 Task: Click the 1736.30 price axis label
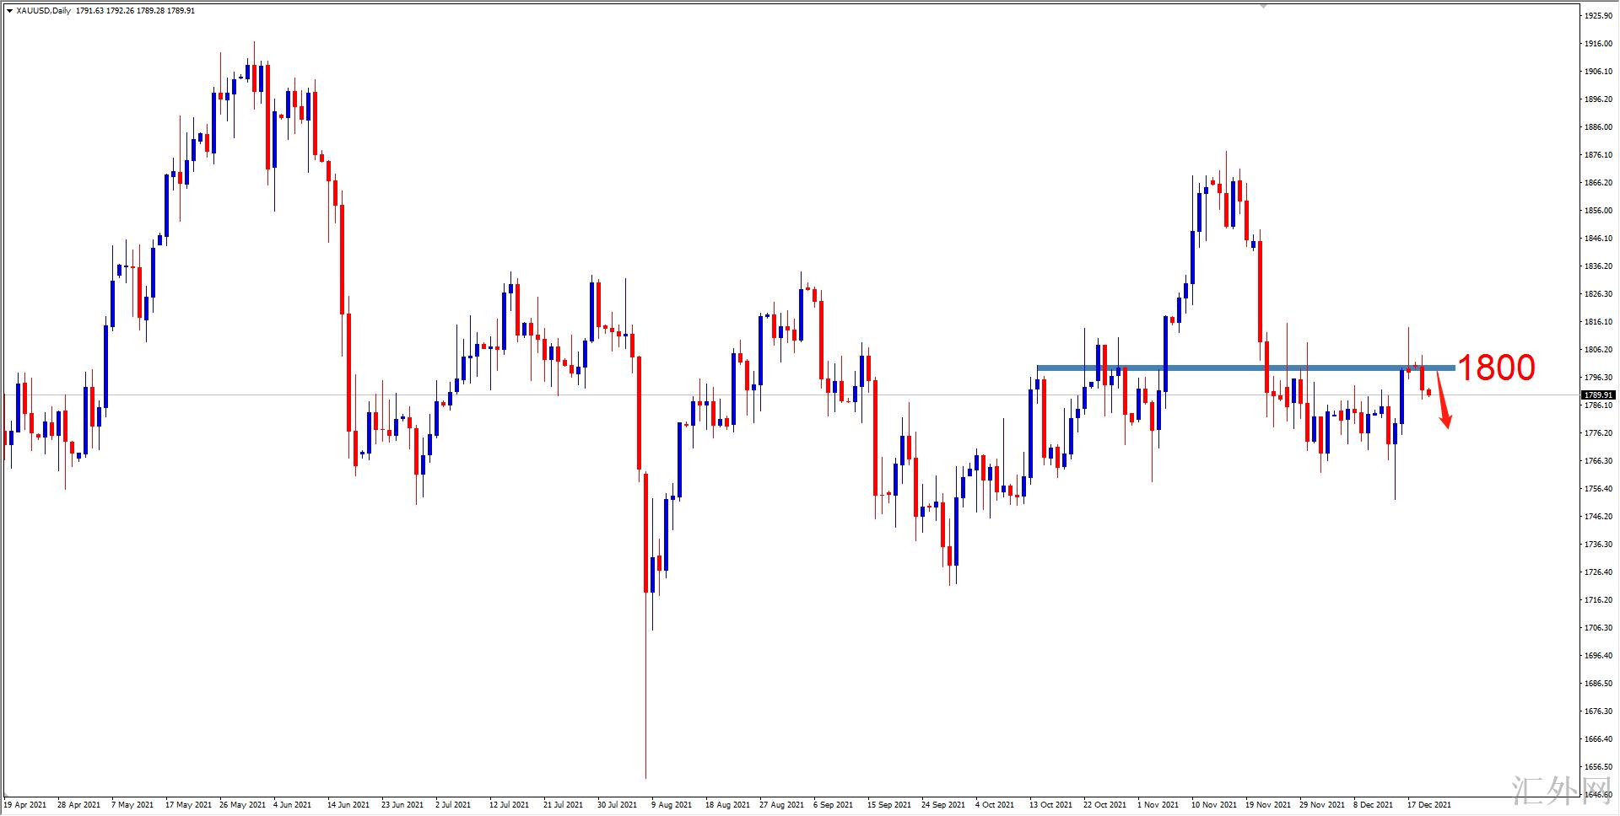point(1598,545)
